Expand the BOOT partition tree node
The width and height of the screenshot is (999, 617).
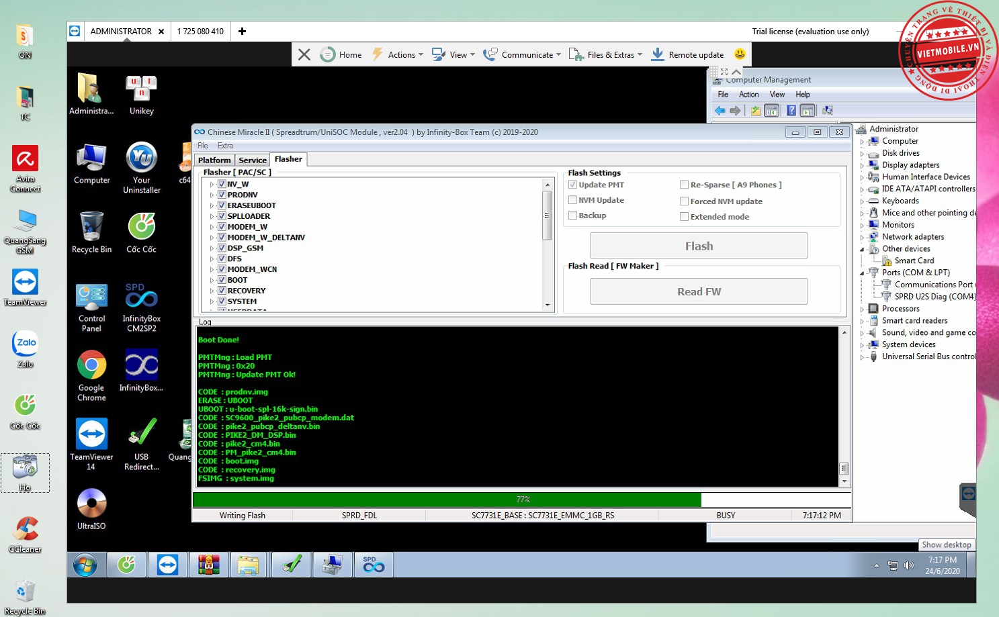pos(212,280)
